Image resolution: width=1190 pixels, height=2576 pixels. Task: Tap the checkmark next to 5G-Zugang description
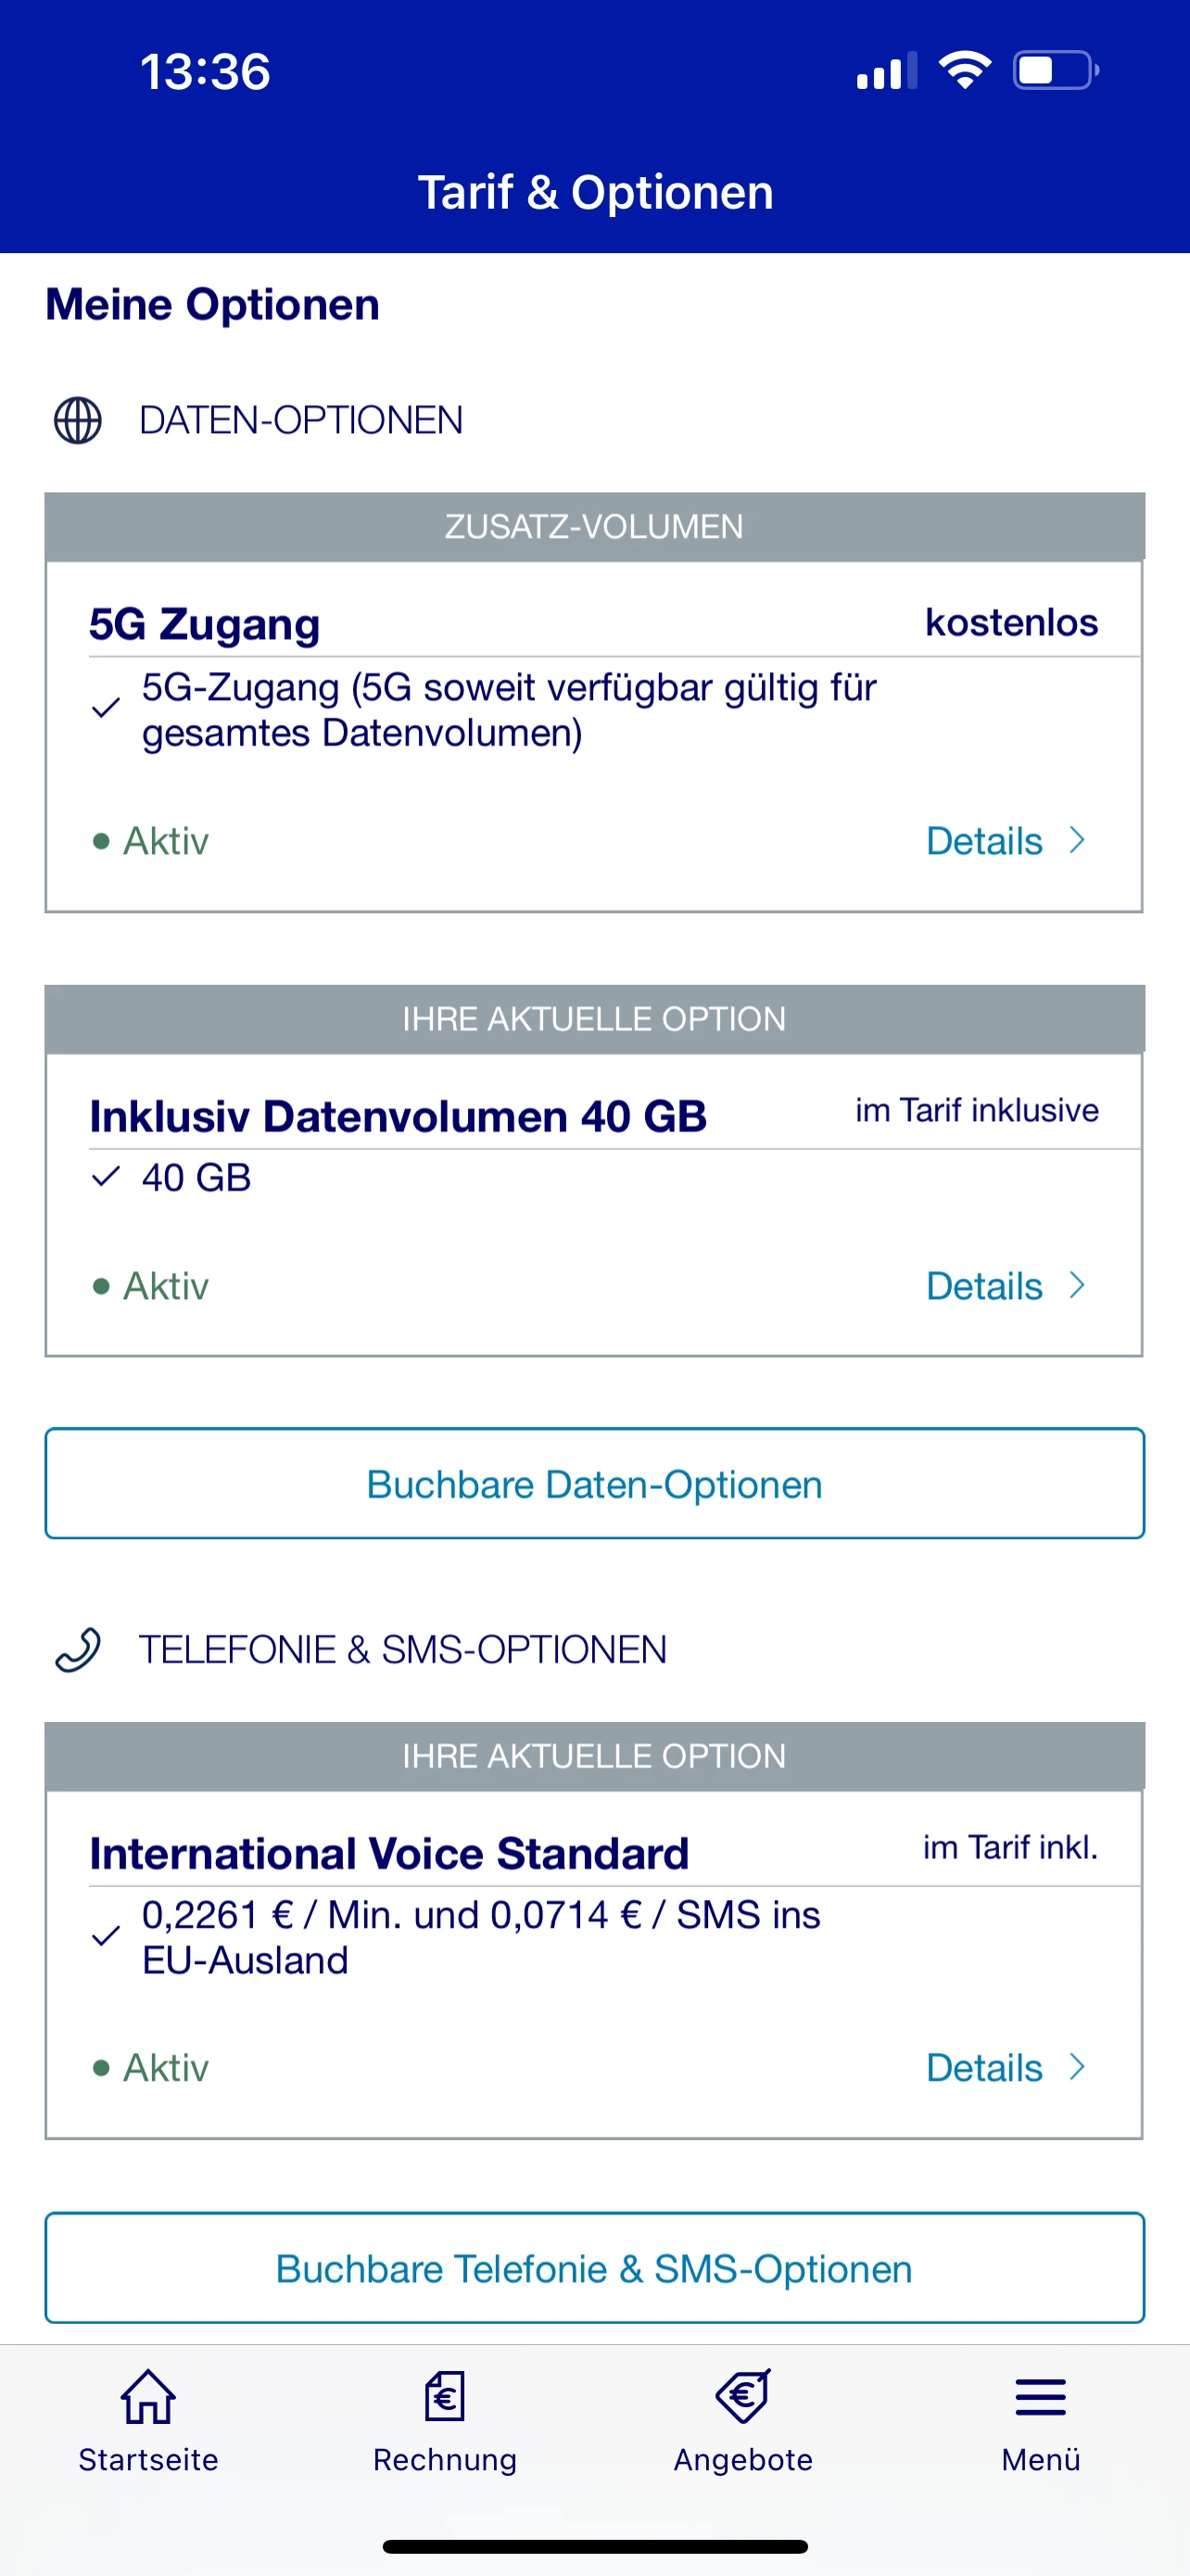click(106, 709)
